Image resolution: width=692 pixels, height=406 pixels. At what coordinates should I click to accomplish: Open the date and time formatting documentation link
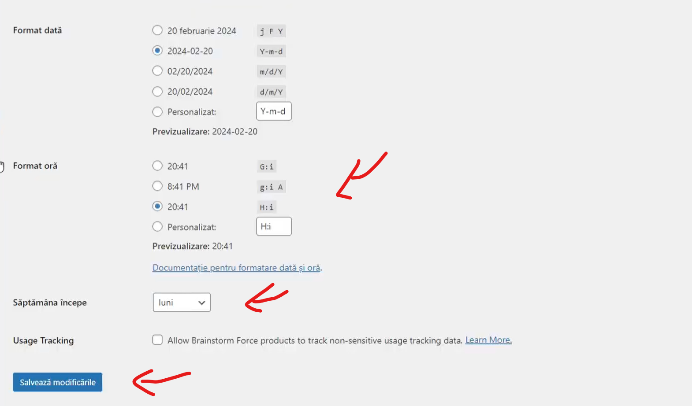(x=236, y=268)
